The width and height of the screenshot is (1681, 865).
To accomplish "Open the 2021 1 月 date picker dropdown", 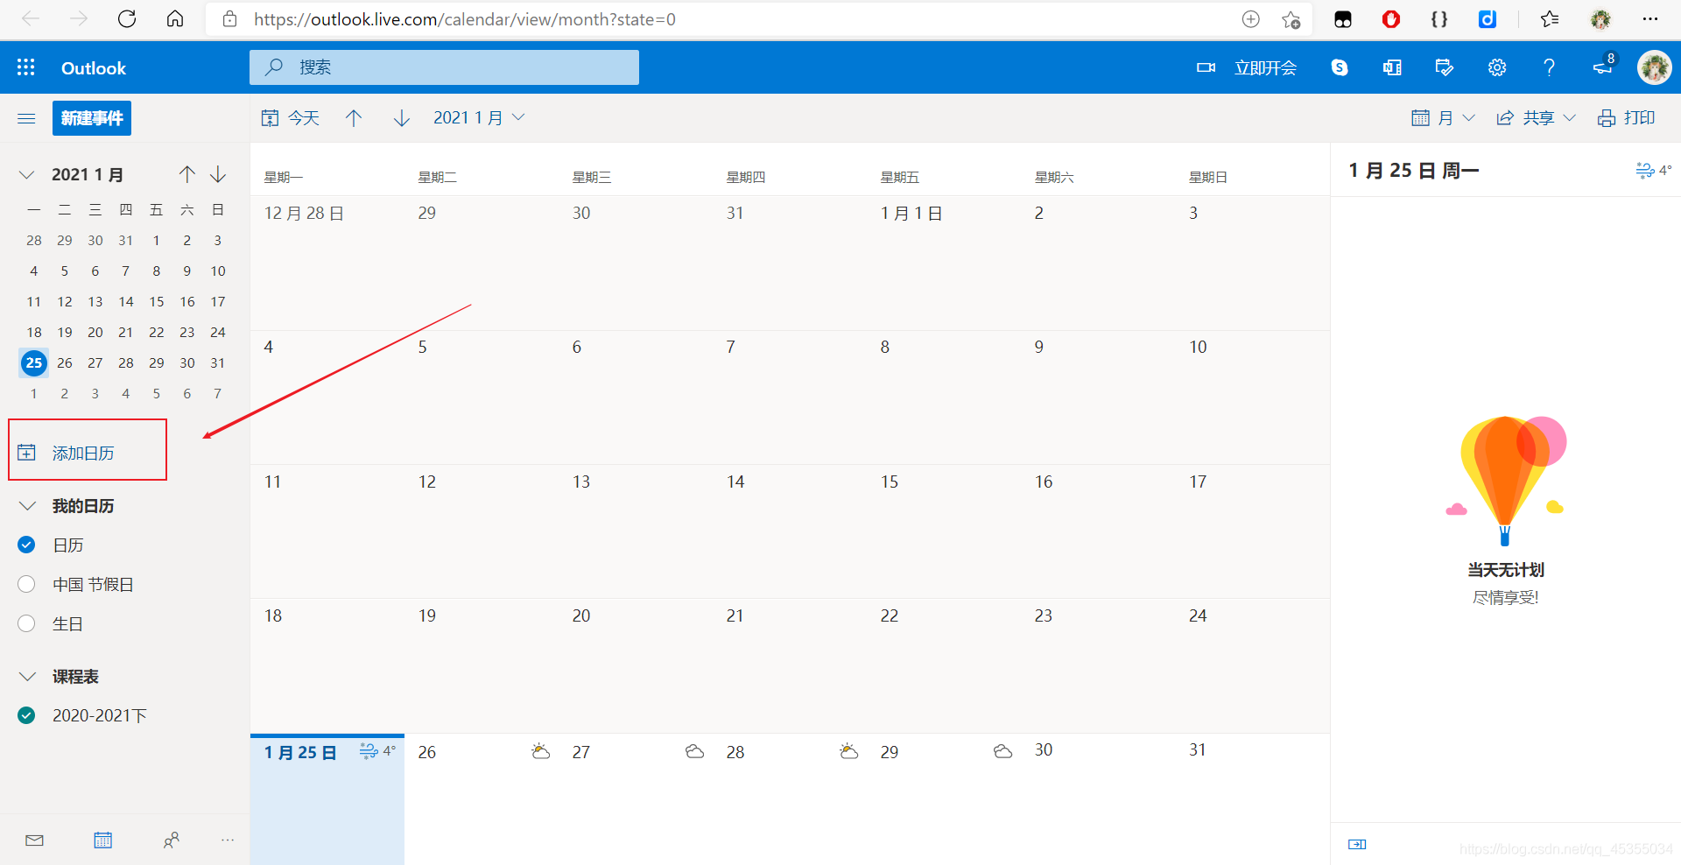I will [x=479, y=118].
